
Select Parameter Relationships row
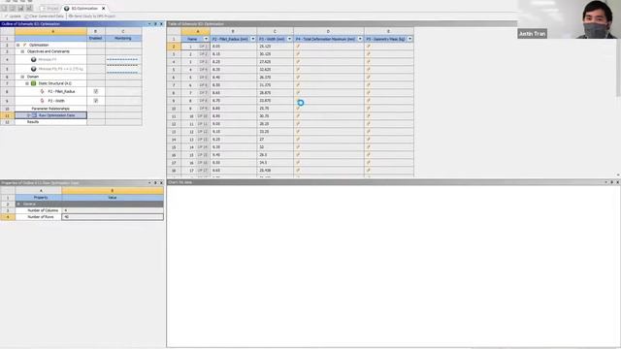coord(50,109)
